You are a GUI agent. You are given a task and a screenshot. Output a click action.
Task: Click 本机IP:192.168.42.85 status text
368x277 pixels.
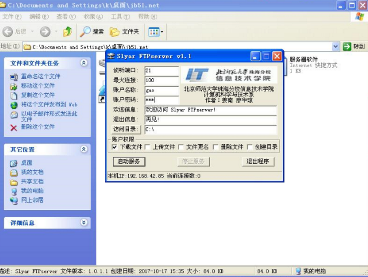[x=136, y=176]
